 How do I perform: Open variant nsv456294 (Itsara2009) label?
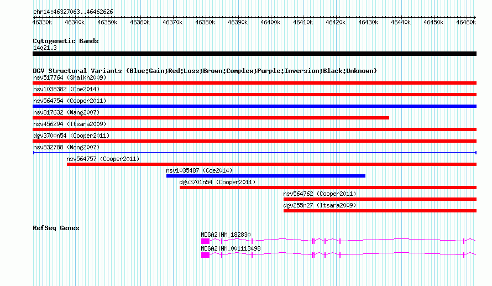(70, 124)
